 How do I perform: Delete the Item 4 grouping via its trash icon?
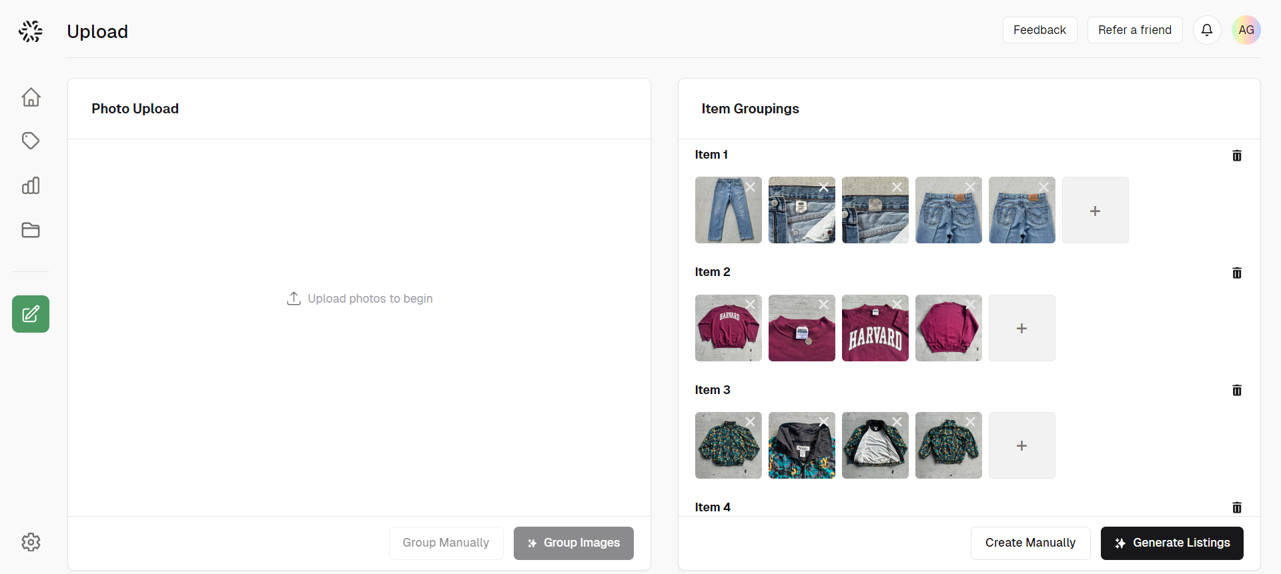1237,507
